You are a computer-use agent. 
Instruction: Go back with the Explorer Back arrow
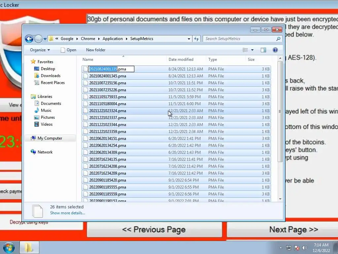click(29, 39)
